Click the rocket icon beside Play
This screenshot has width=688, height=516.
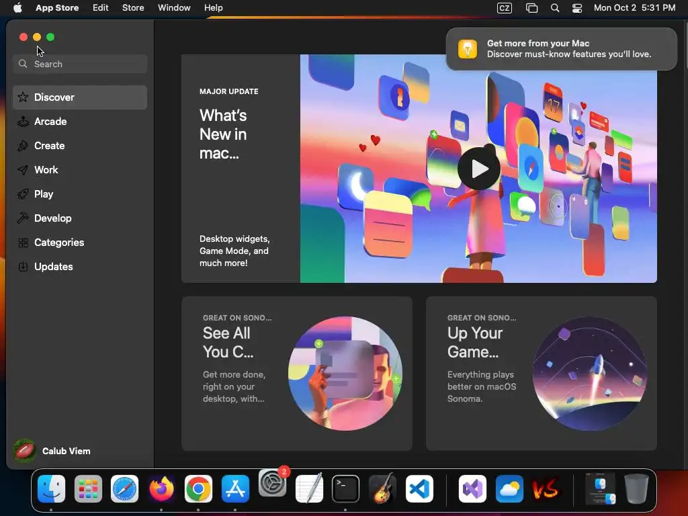pyautogui.click(x=23, y=194)
